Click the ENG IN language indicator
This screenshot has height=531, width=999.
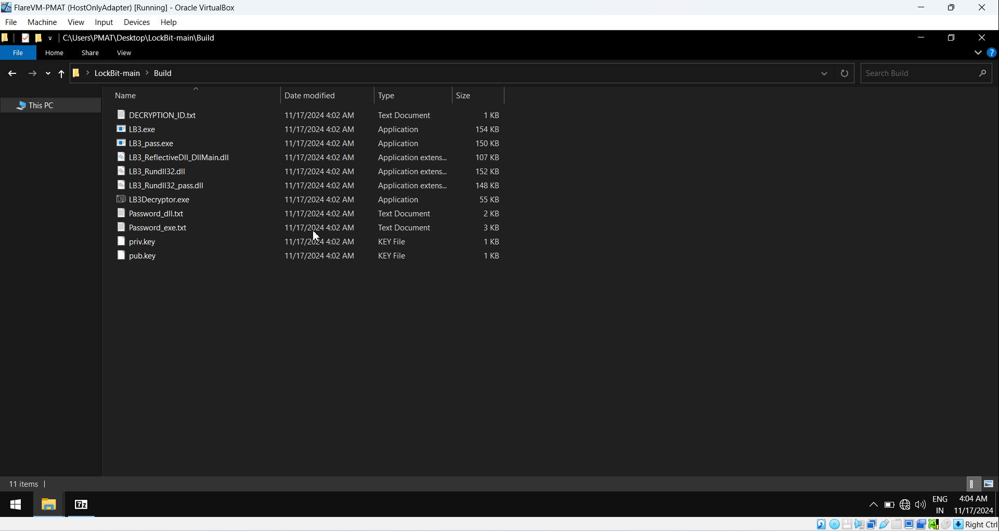point(940,504)
